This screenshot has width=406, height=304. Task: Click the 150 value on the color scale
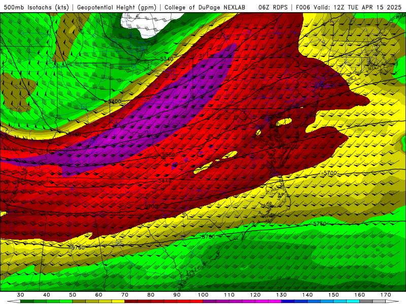333,295
